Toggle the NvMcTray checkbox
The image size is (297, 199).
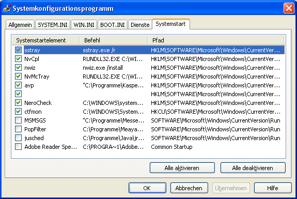click(19, 76)
